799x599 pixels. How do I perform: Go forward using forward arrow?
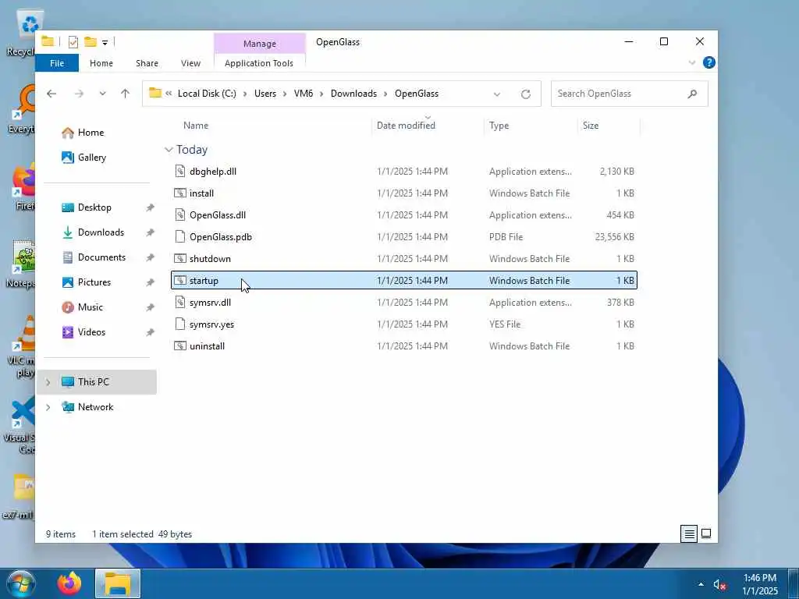click(x=79, y=94)
